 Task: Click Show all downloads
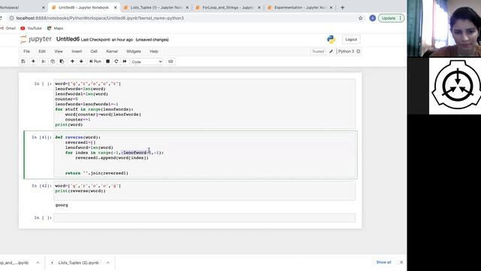point(383,262)
